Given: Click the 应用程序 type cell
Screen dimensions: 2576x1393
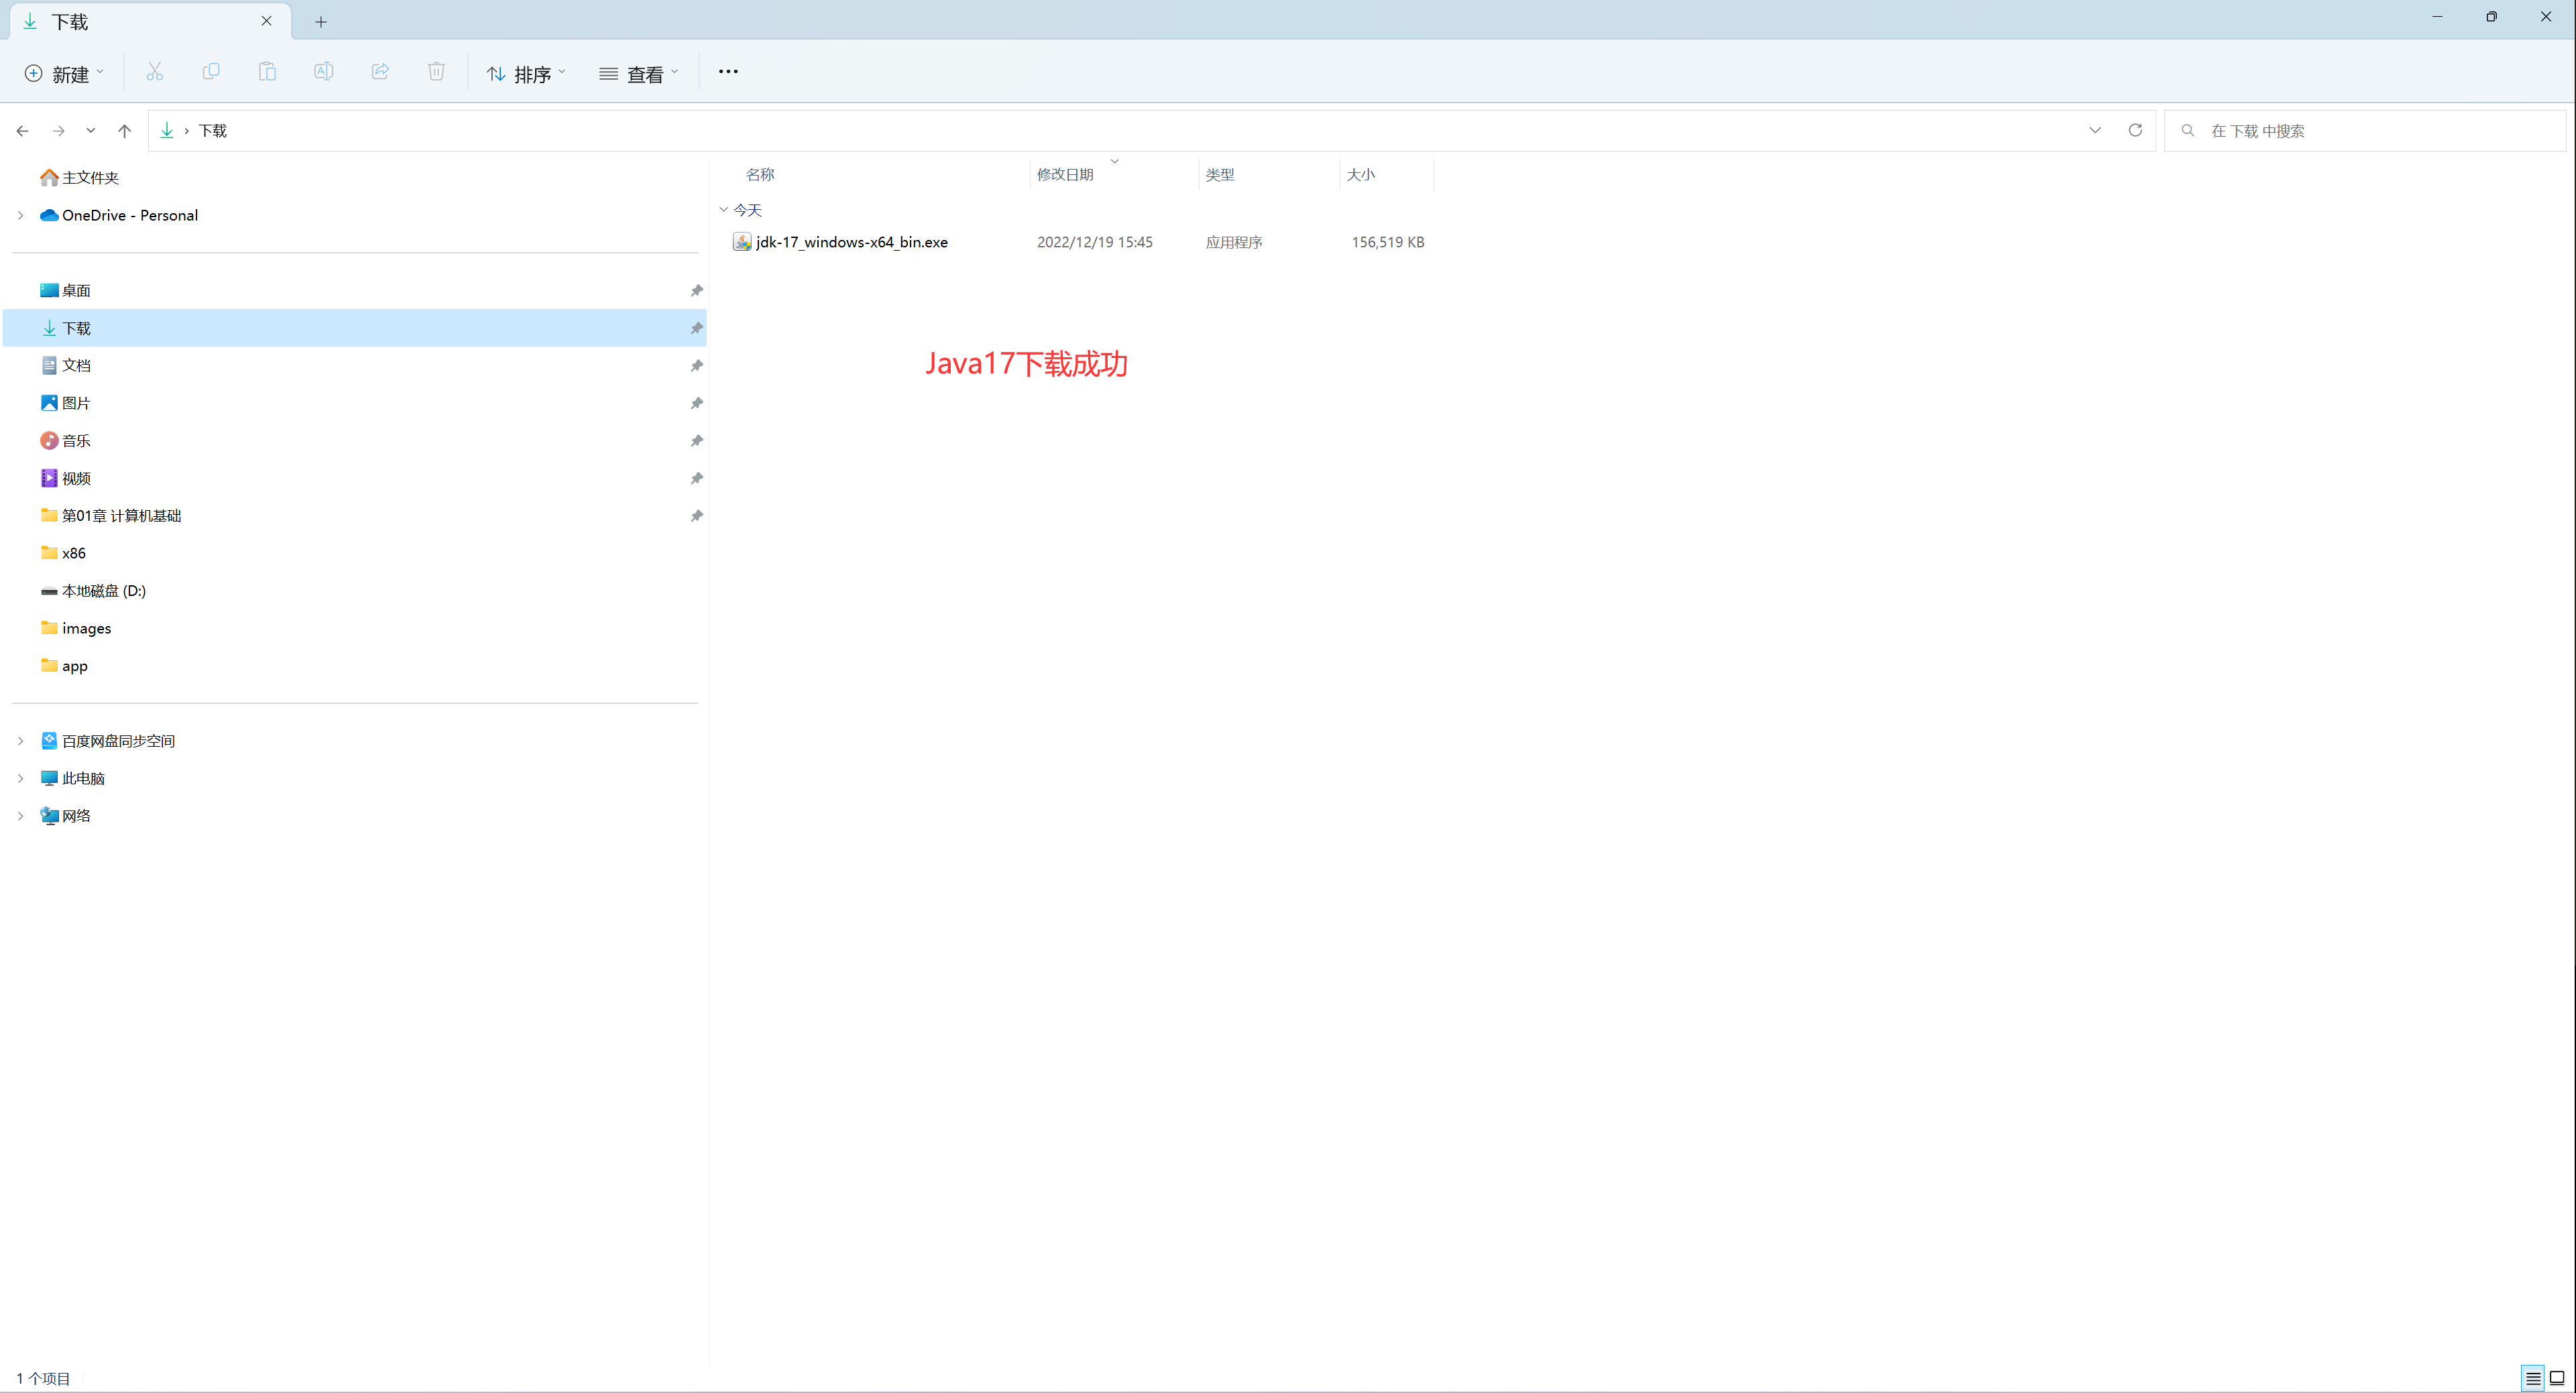Looking at the screenshot, I should pos(1234,243).
